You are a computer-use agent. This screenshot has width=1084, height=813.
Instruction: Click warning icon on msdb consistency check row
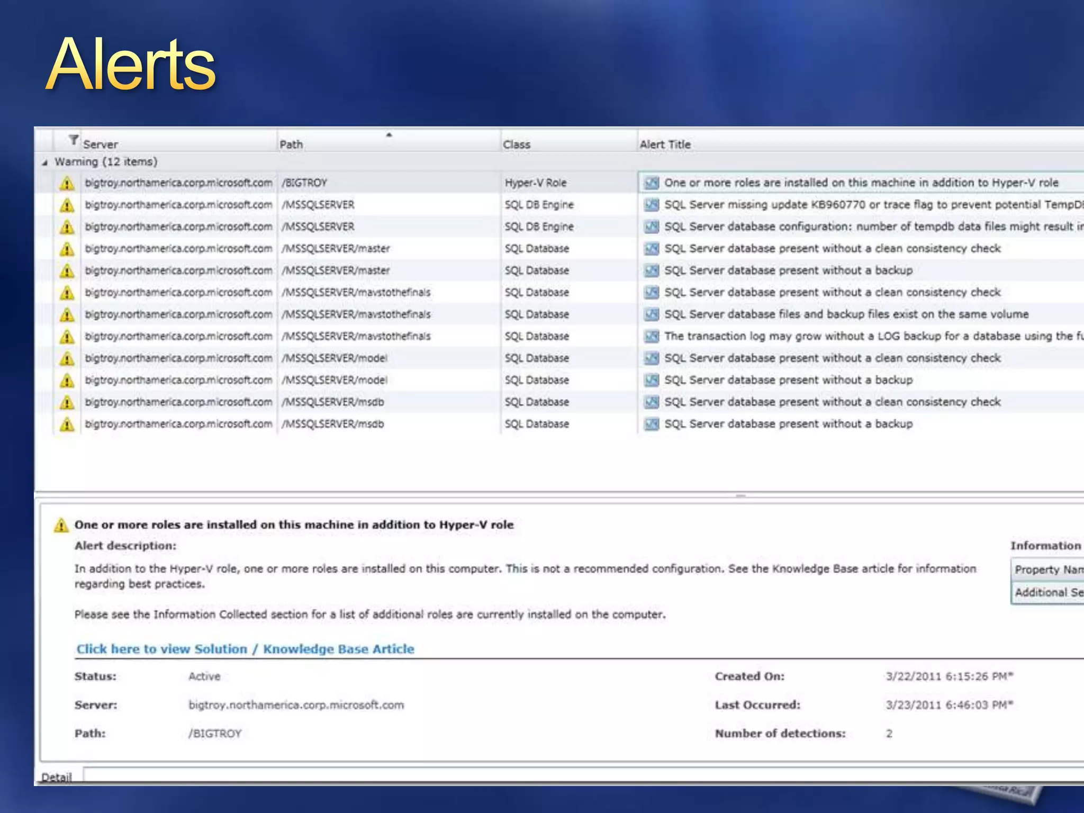[67, 402]
